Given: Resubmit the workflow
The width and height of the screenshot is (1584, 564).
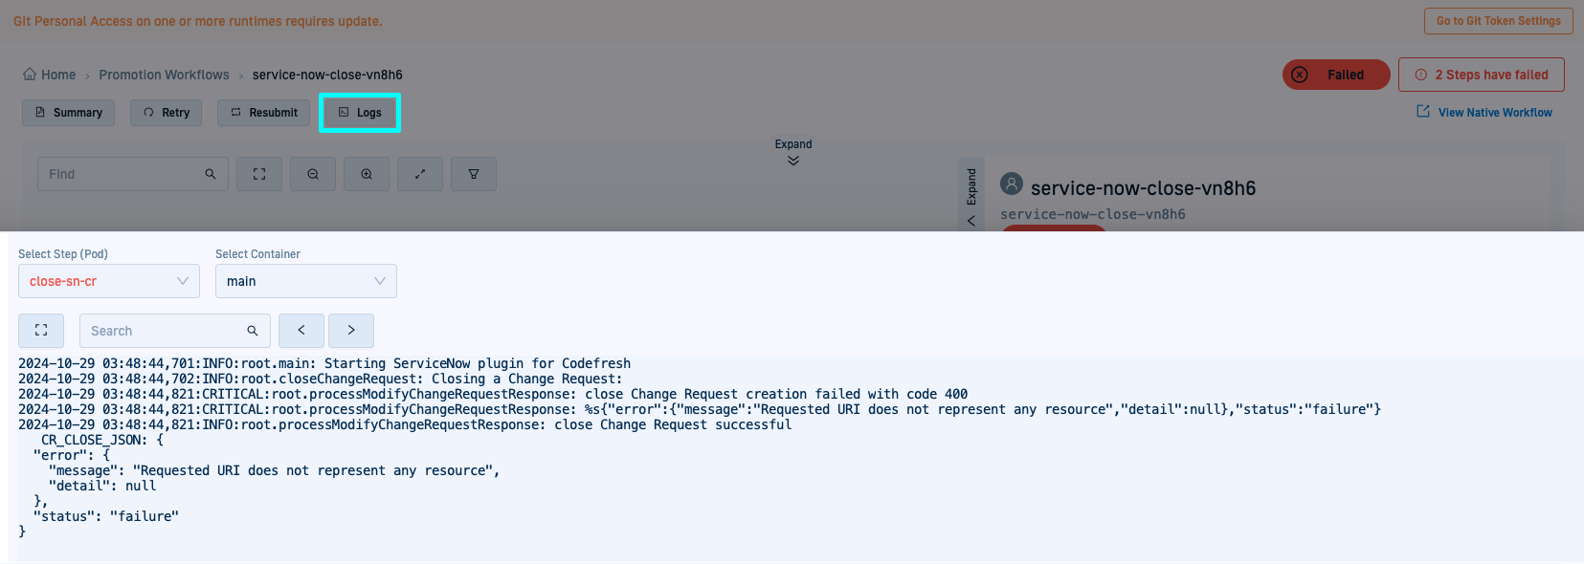Looking at the screenshot, I should (264, 113).
